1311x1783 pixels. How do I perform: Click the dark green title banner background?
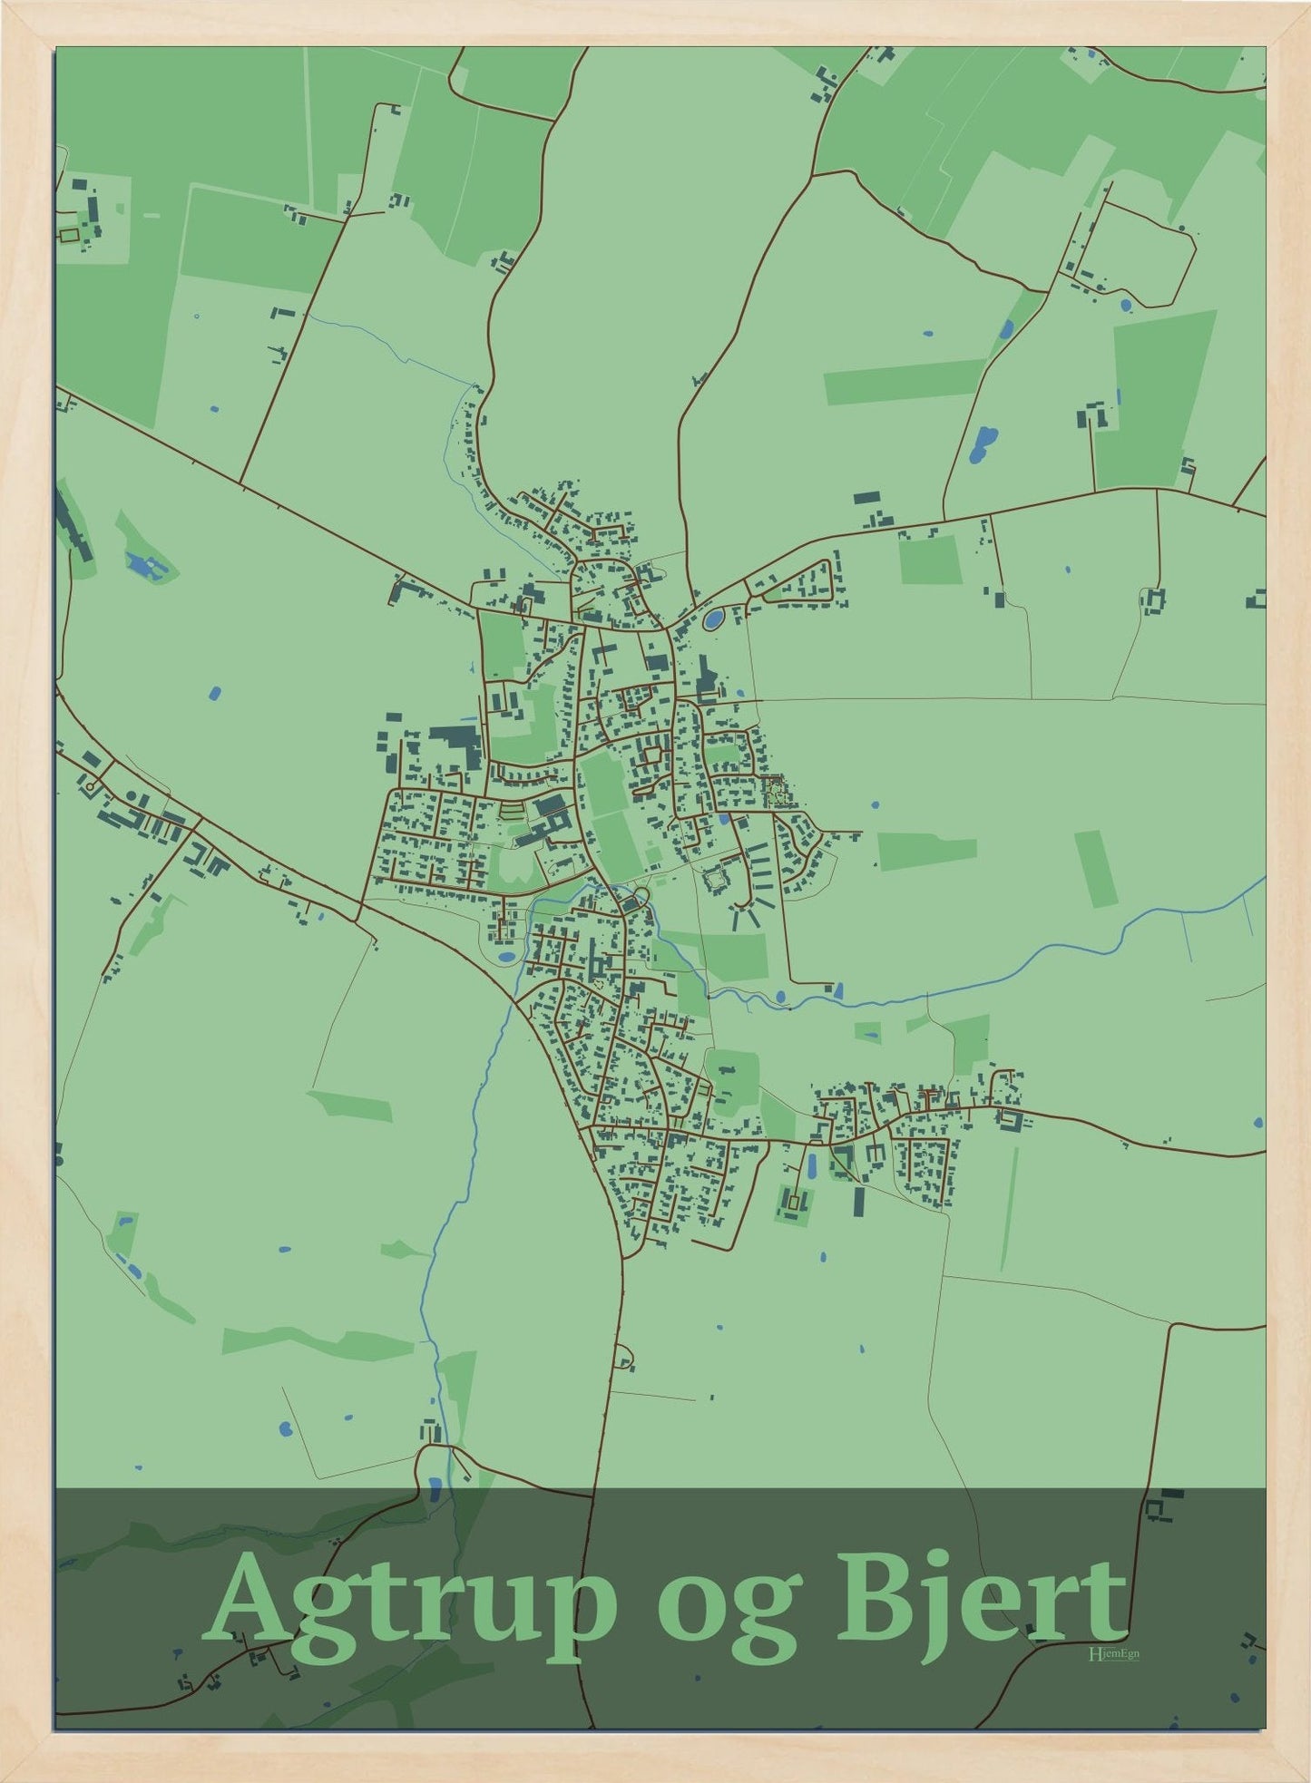point(660,1608)
